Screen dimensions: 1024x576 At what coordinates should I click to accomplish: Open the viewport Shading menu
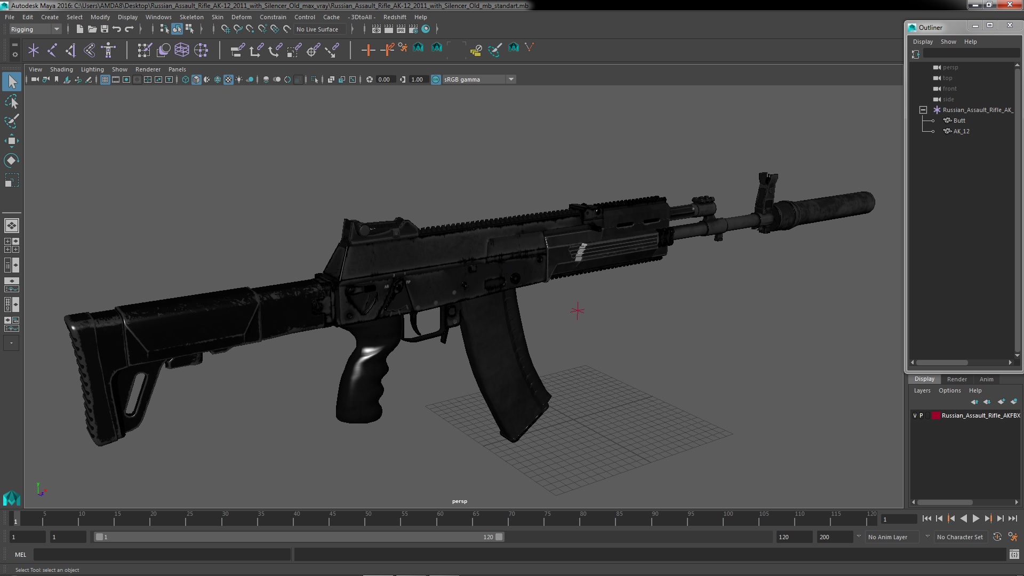coord(61,69)
